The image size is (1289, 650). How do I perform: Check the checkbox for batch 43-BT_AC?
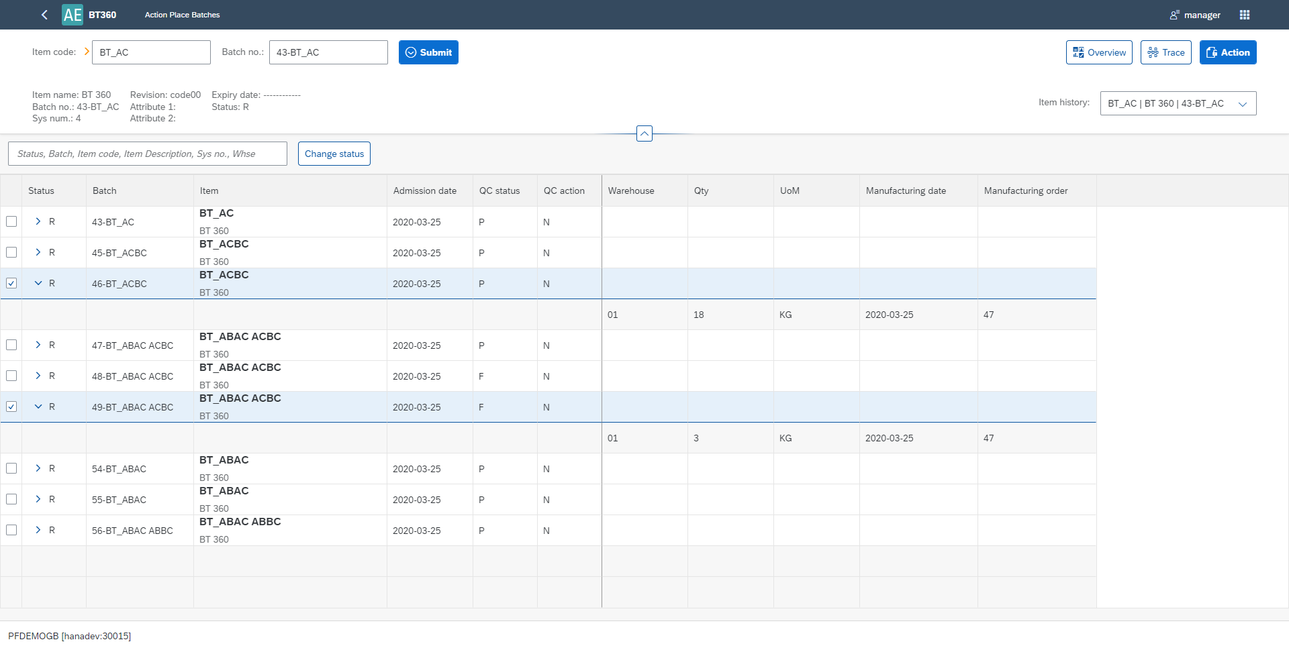(x=11, y=221)
